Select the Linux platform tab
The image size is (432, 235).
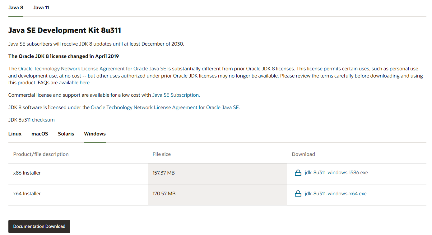[15, 134]
